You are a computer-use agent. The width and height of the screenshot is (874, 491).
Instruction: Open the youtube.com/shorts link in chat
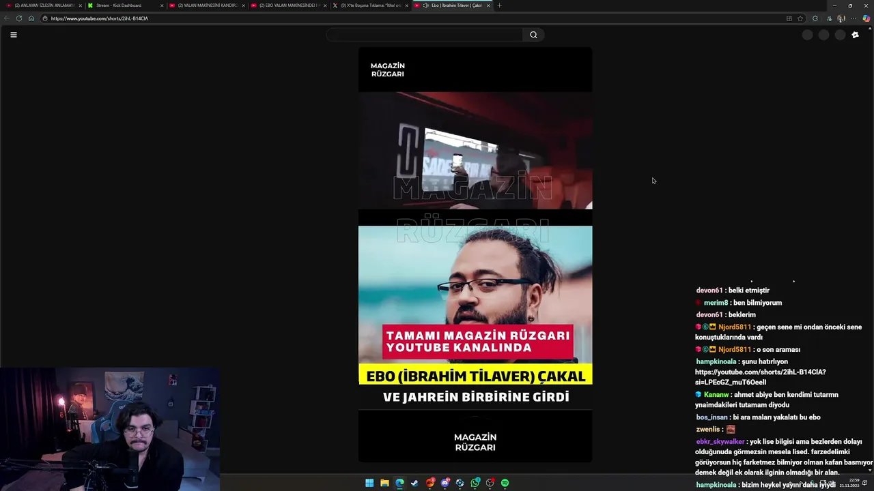click(x=760, y=377)
